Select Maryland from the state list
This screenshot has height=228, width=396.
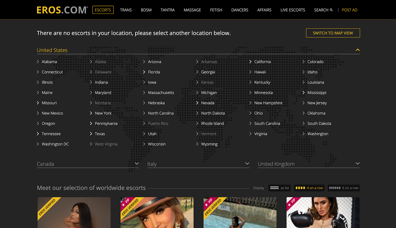103,93
